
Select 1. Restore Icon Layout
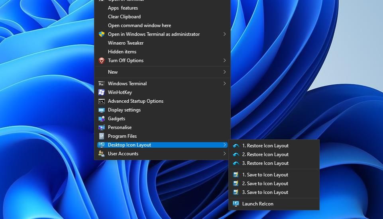pyautogui.click(x=265, y=146)
